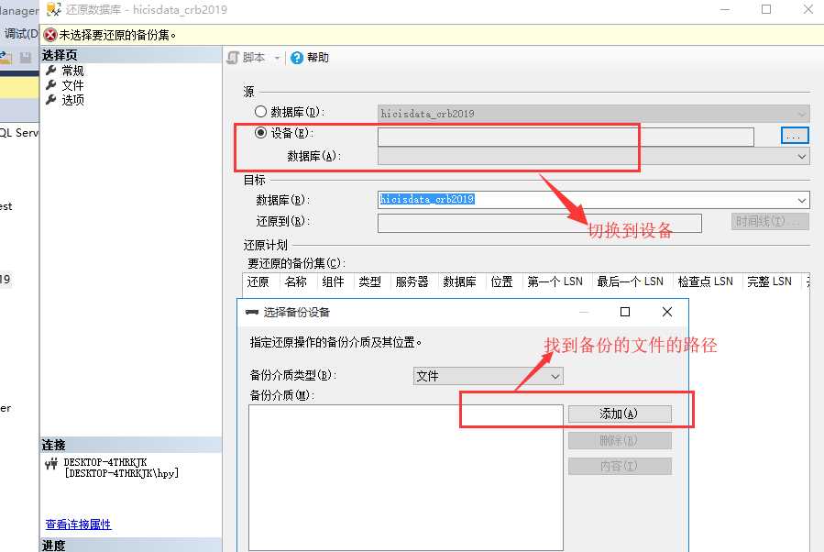Select the 选项 page
824x552 pixels.
tap(72, 100)
